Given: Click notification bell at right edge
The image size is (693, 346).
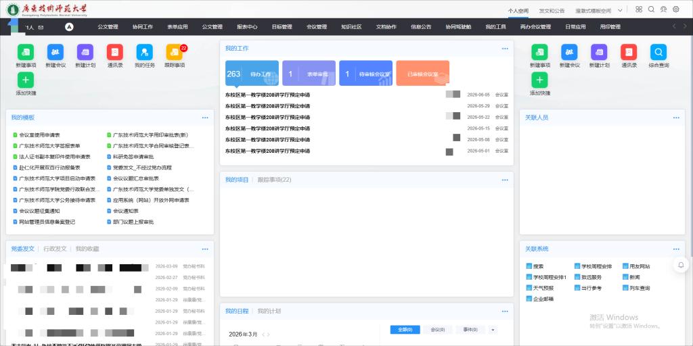Looking at the screenshot, I should [x=681, y=265].
